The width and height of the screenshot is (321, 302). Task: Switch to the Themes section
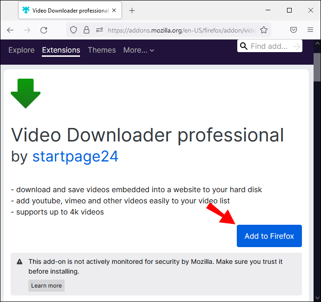(102, 50)
